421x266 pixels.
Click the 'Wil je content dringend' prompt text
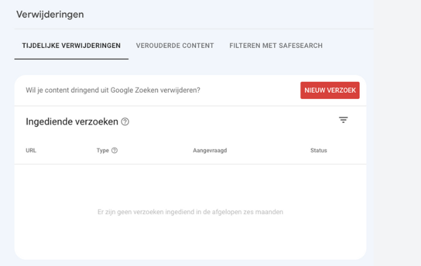(x=113, y=90)
